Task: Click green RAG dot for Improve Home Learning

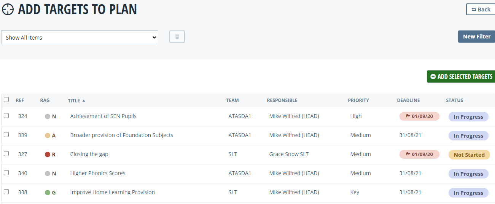Action: pyautogui.click(x=48, y=193)
